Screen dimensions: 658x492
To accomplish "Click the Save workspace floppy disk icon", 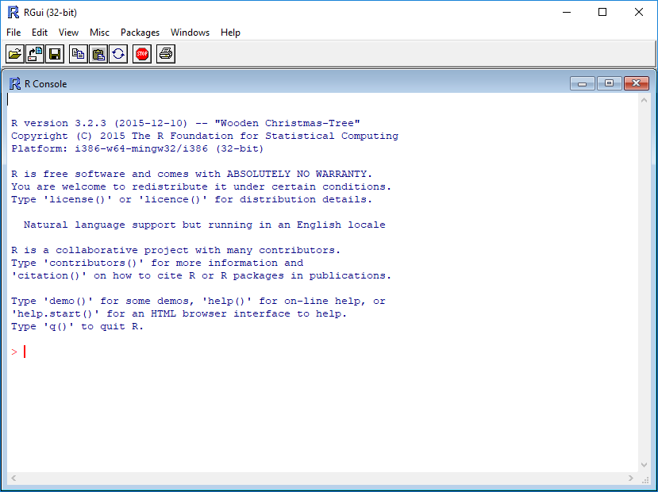I will click(x=55, y=54).
